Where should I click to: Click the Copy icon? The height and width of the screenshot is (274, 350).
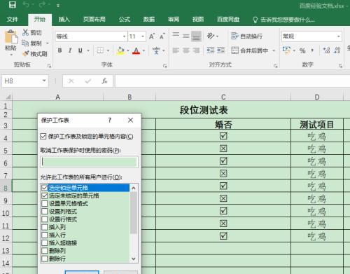point(25,43)
